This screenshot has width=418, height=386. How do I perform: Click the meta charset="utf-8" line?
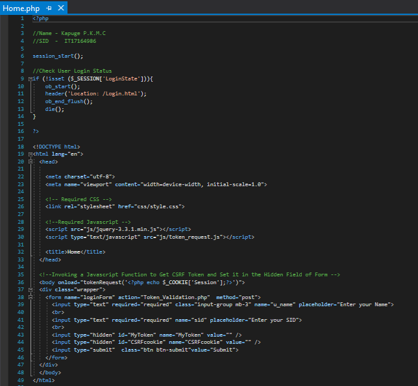click(x=80, y=176)
